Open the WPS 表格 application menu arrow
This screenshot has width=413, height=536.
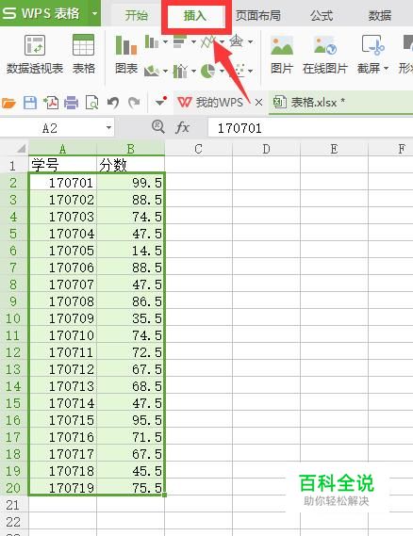[x=94, y=14]
